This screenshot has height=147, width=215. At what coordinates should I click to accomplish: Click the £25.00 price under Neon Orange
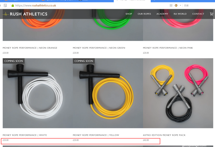click(x=6, y=53)
